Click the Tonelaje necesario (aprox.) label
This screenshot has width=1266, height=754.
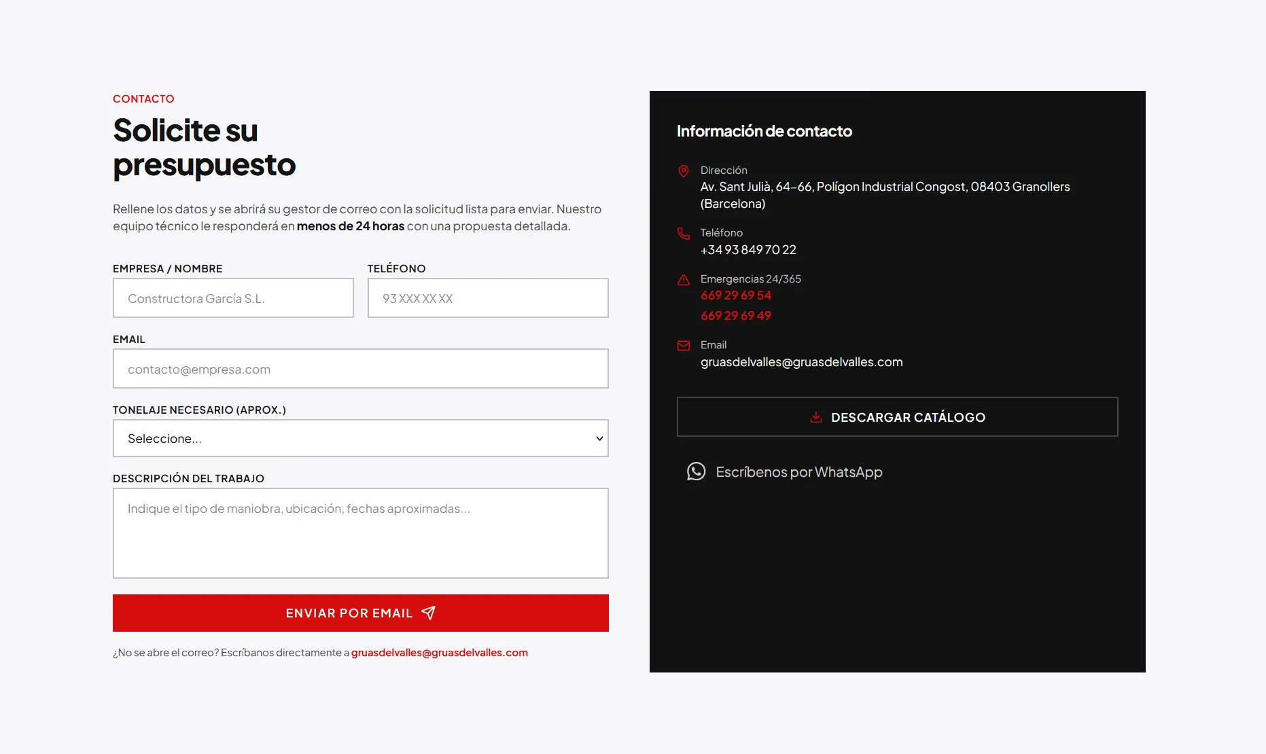pos(199,410)
